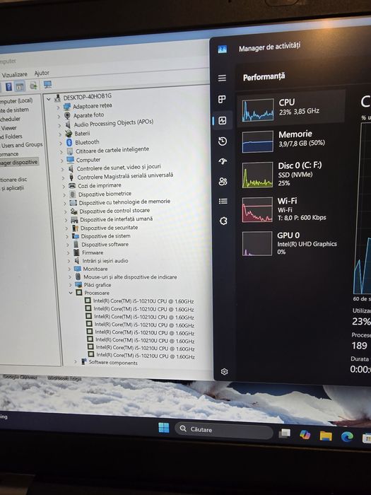371x495 pixels.
Task: Select Dispozitive cu tehnologie de memorie
Action: click(x=124, y=202)
